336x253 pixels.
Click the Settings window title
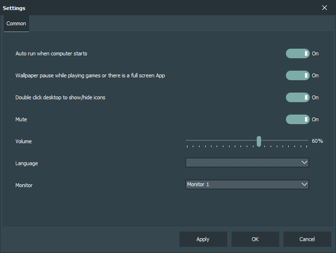coord(14,8)
